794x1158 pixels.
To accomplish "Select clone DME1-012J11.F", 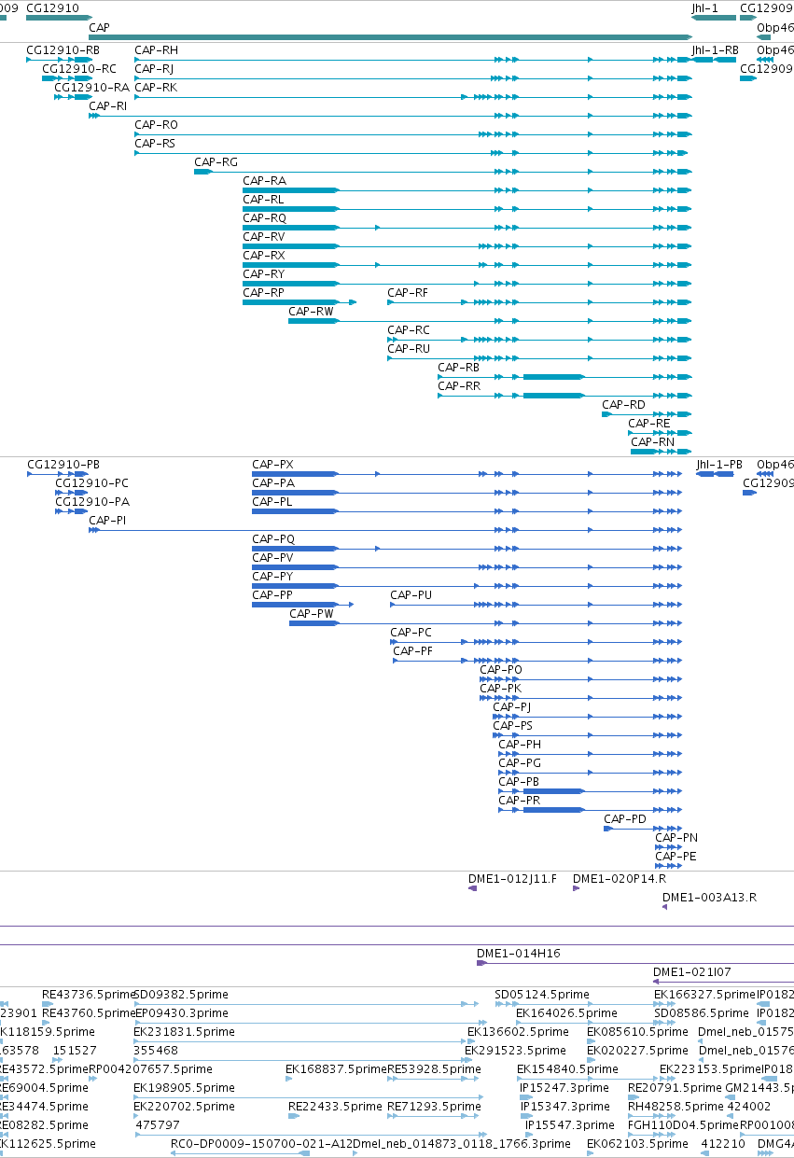I will click(472, 888).
